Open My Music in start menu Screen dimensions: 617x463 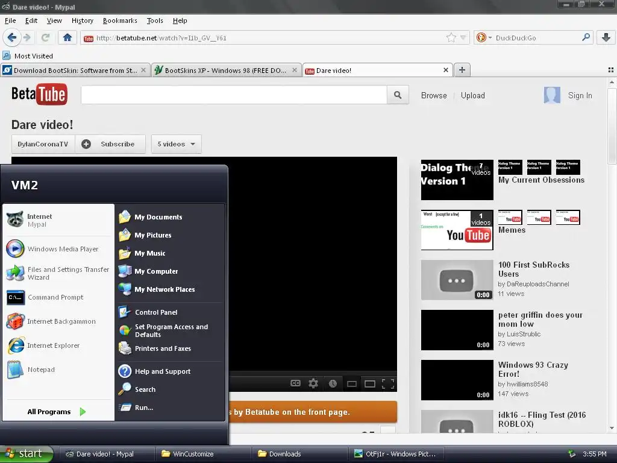tap(170, 253)
